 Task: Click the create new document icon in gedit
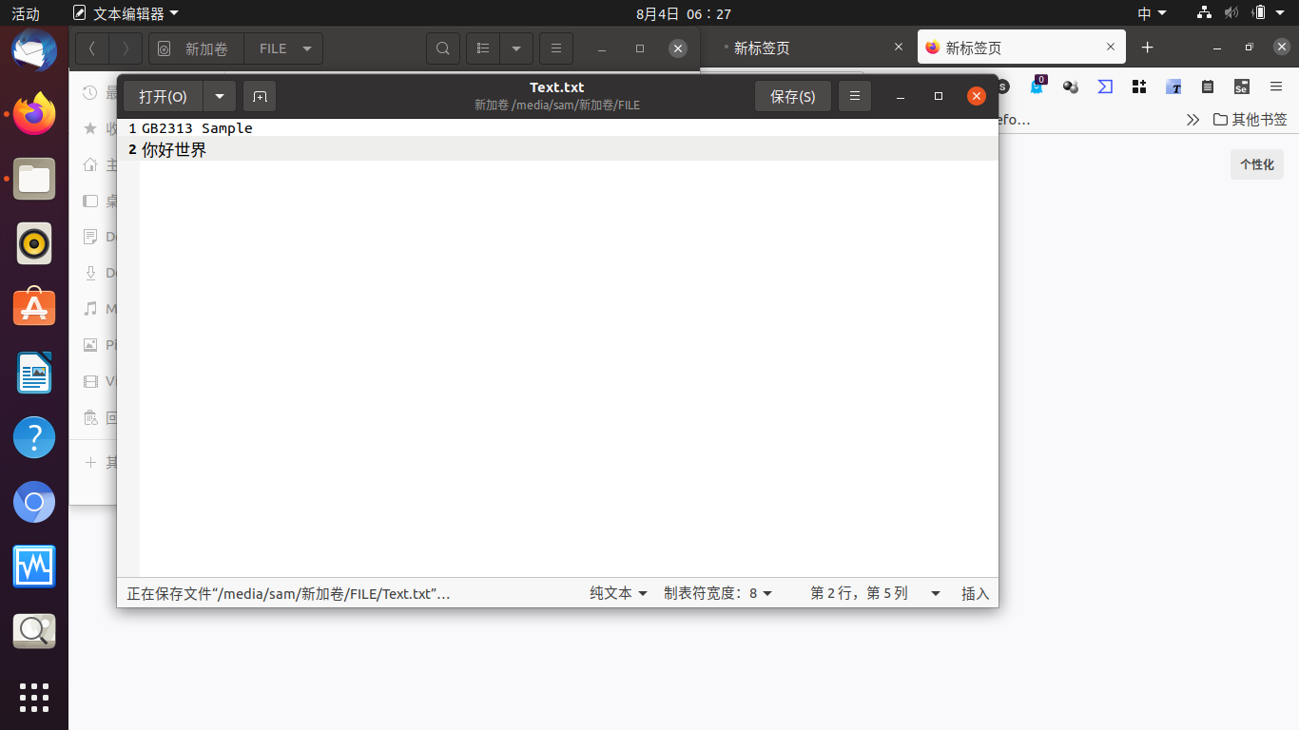[x=260, y=96]
